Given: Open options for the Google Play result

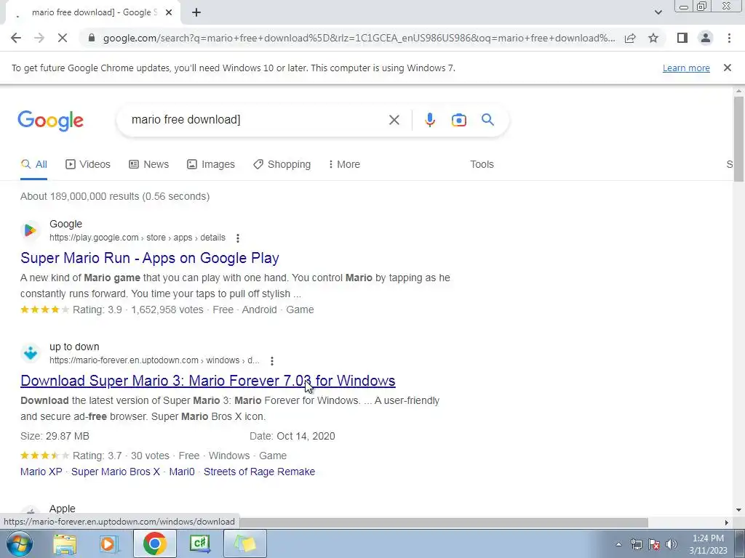Looking at the screenshot, I should pyautogui.click(x=238, y=238).
